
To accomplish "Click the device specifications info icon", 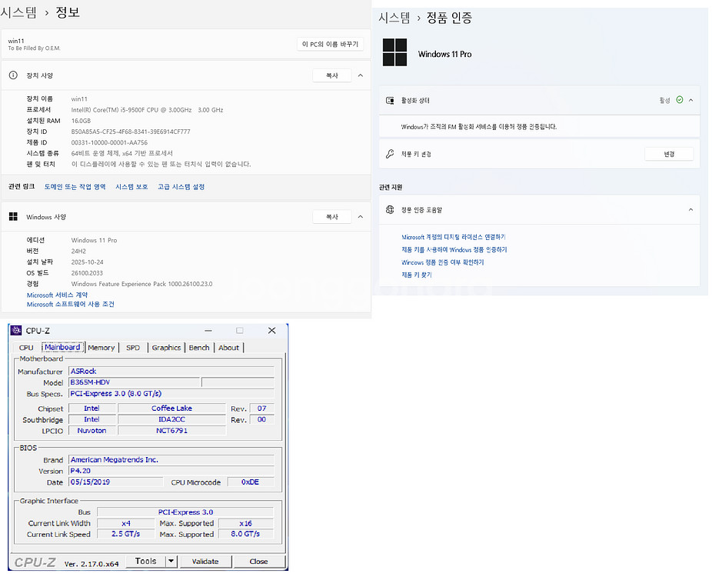I will tap(13, 75).
